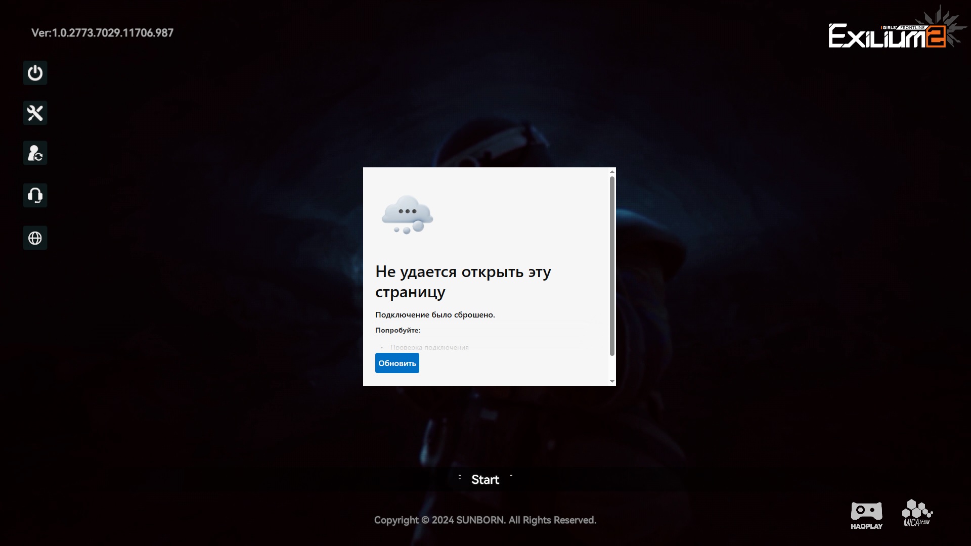Click the HAOPLAY logo
The height and width of the screenshot is (546, 971).
866,515
